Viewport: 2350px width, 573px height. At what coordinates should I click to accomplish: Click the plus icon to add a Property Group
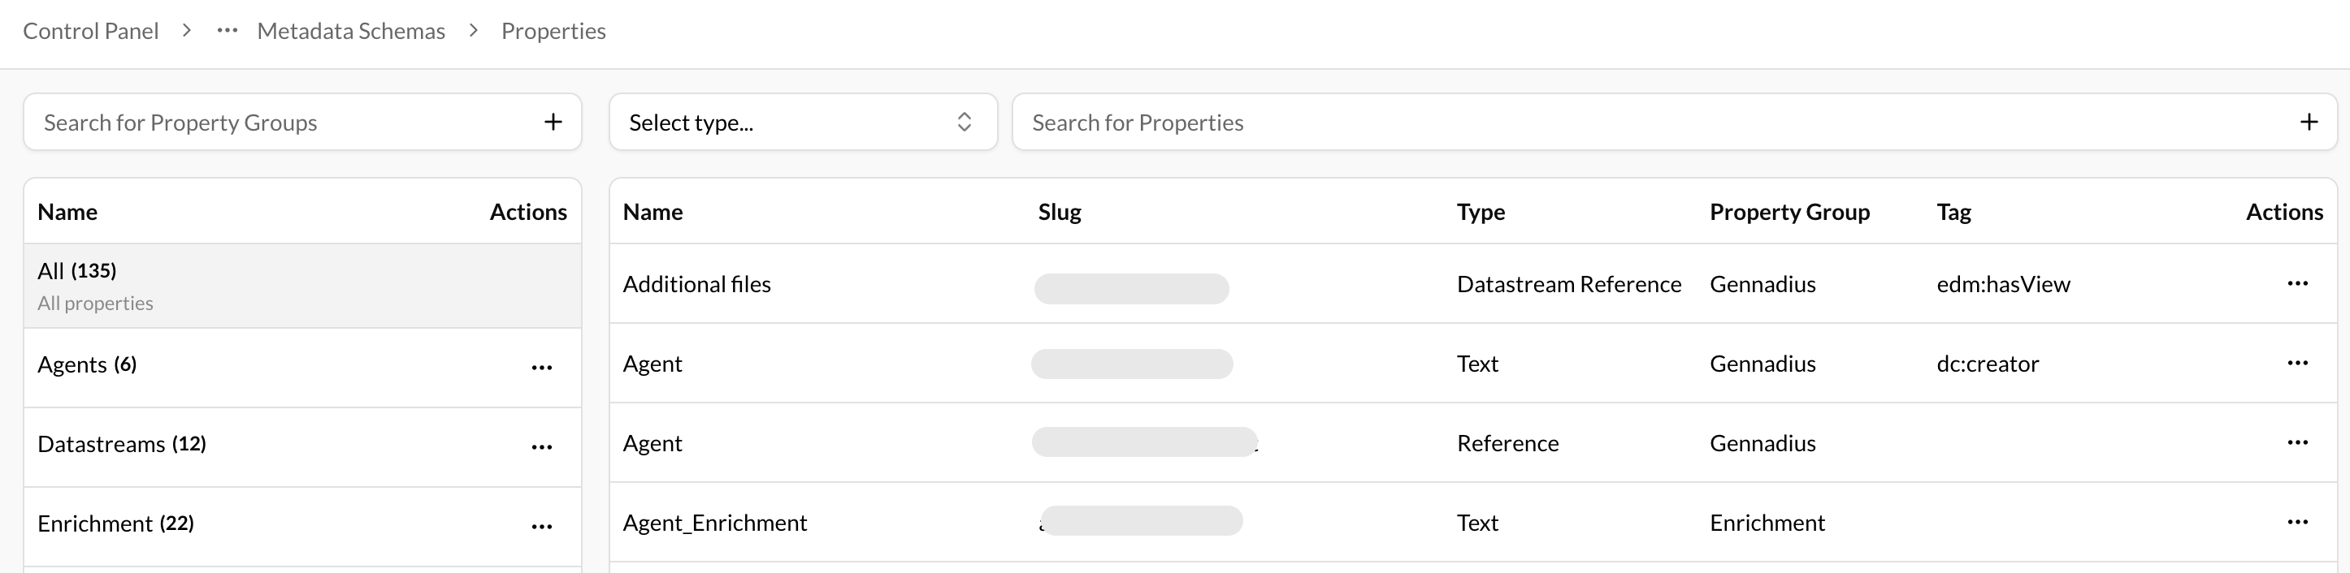click(x=553, y=121)
